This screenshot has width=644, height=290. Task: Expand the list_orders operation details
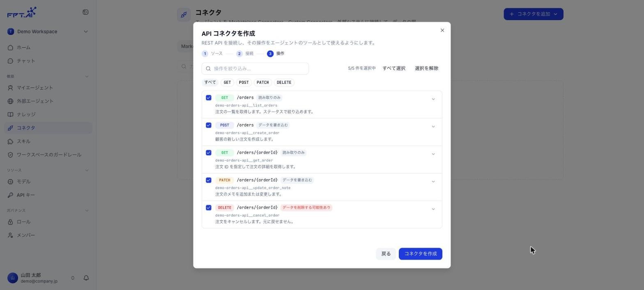[x=433, y=99]
